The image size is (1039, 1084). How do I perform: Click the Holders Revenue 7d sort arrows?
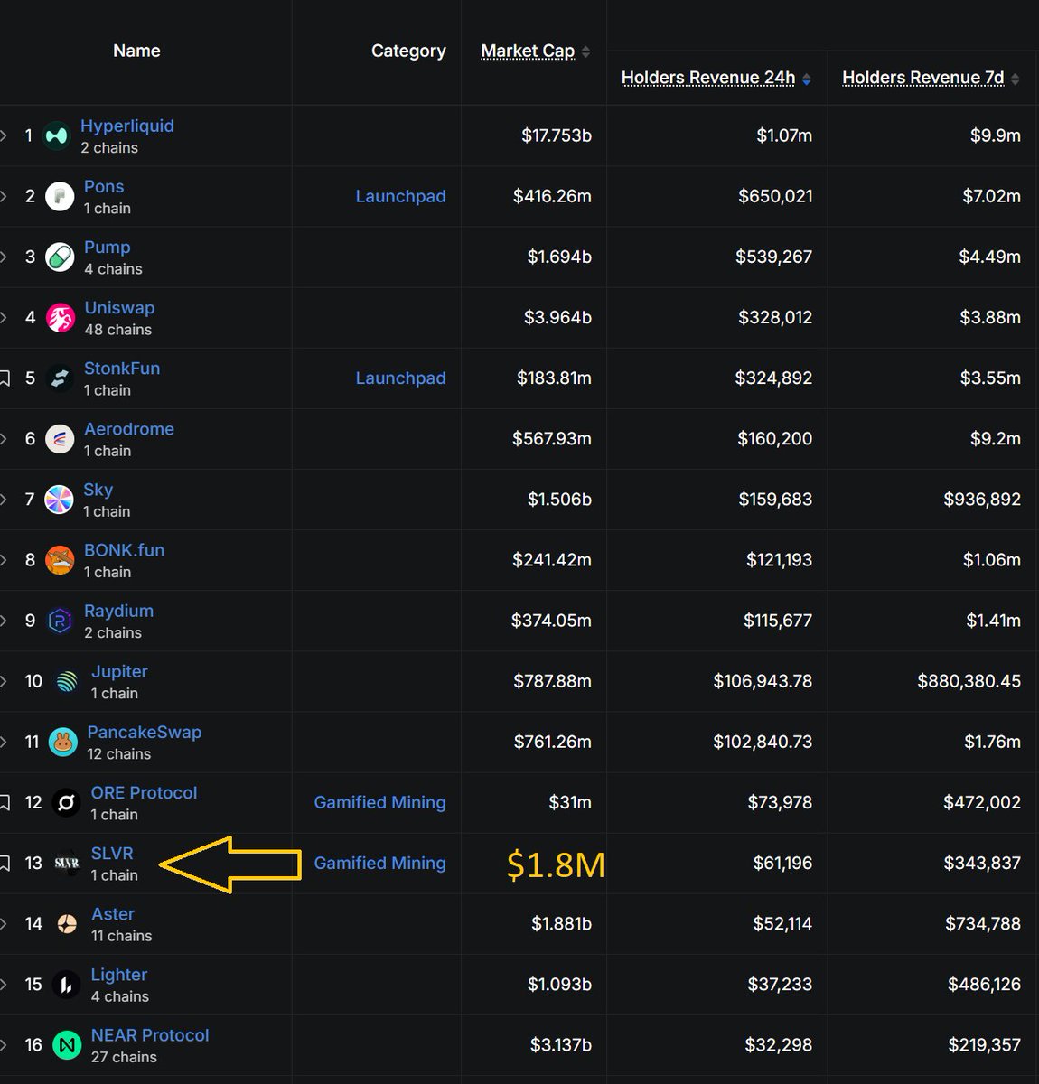click(x=1015, y=79)
